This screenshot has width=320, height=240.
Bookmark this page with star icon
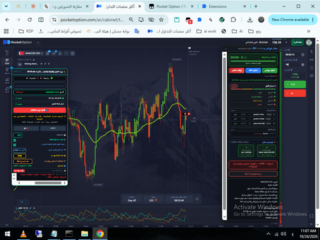pos(161,20)
